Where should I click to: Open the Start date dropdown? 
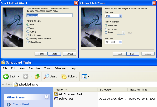(120, 42)
